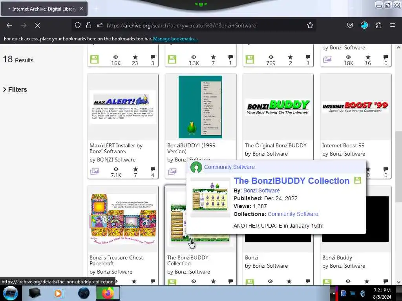This screenshot has width=402, height=301.
Task: Open the Windows Start orb
Action: coord(10,293)
